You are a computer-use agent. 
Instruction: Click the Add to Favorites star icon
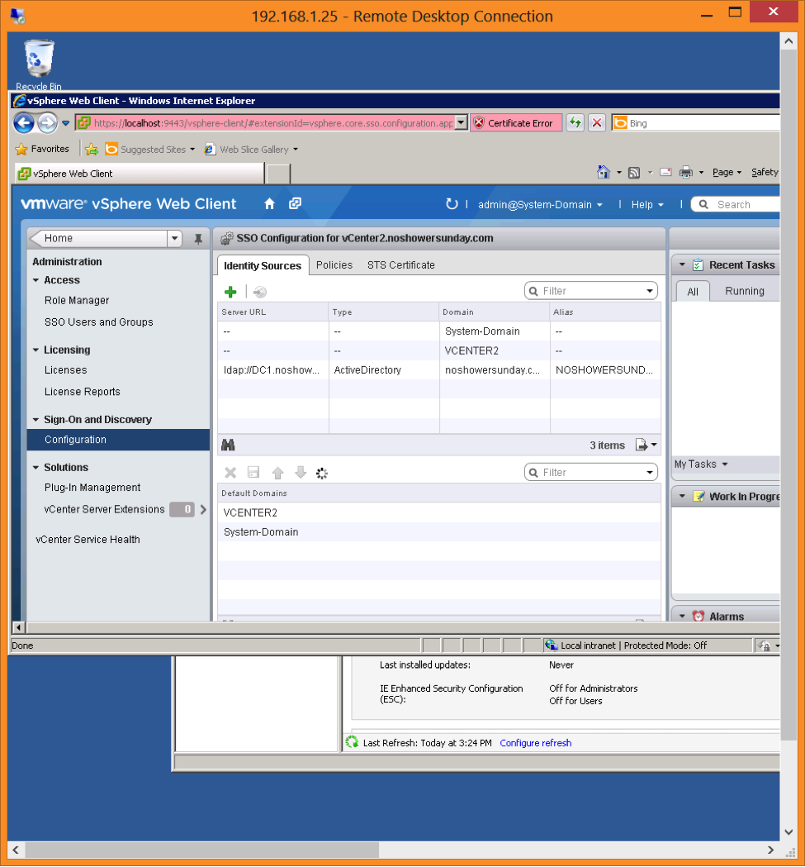click(x=92, y=150)
